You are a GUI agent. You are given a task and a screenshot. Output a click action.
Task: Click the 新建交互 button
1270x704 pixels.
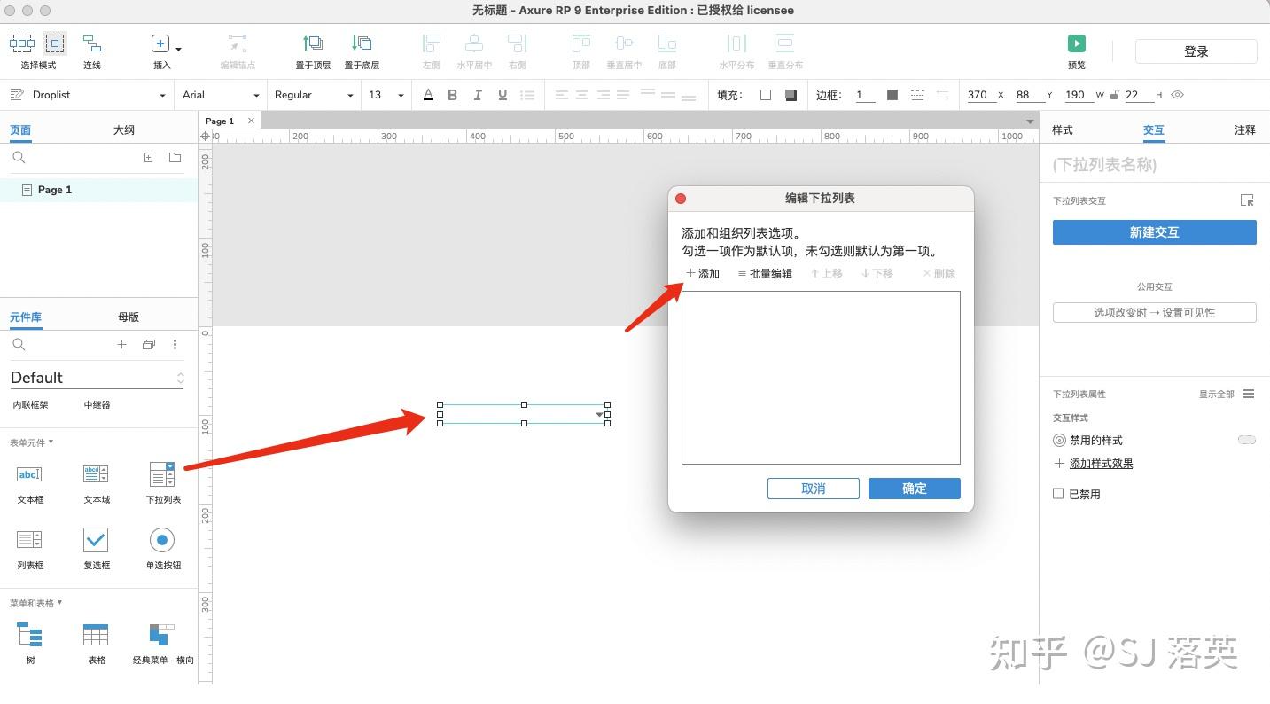[x=1154, y=232]
